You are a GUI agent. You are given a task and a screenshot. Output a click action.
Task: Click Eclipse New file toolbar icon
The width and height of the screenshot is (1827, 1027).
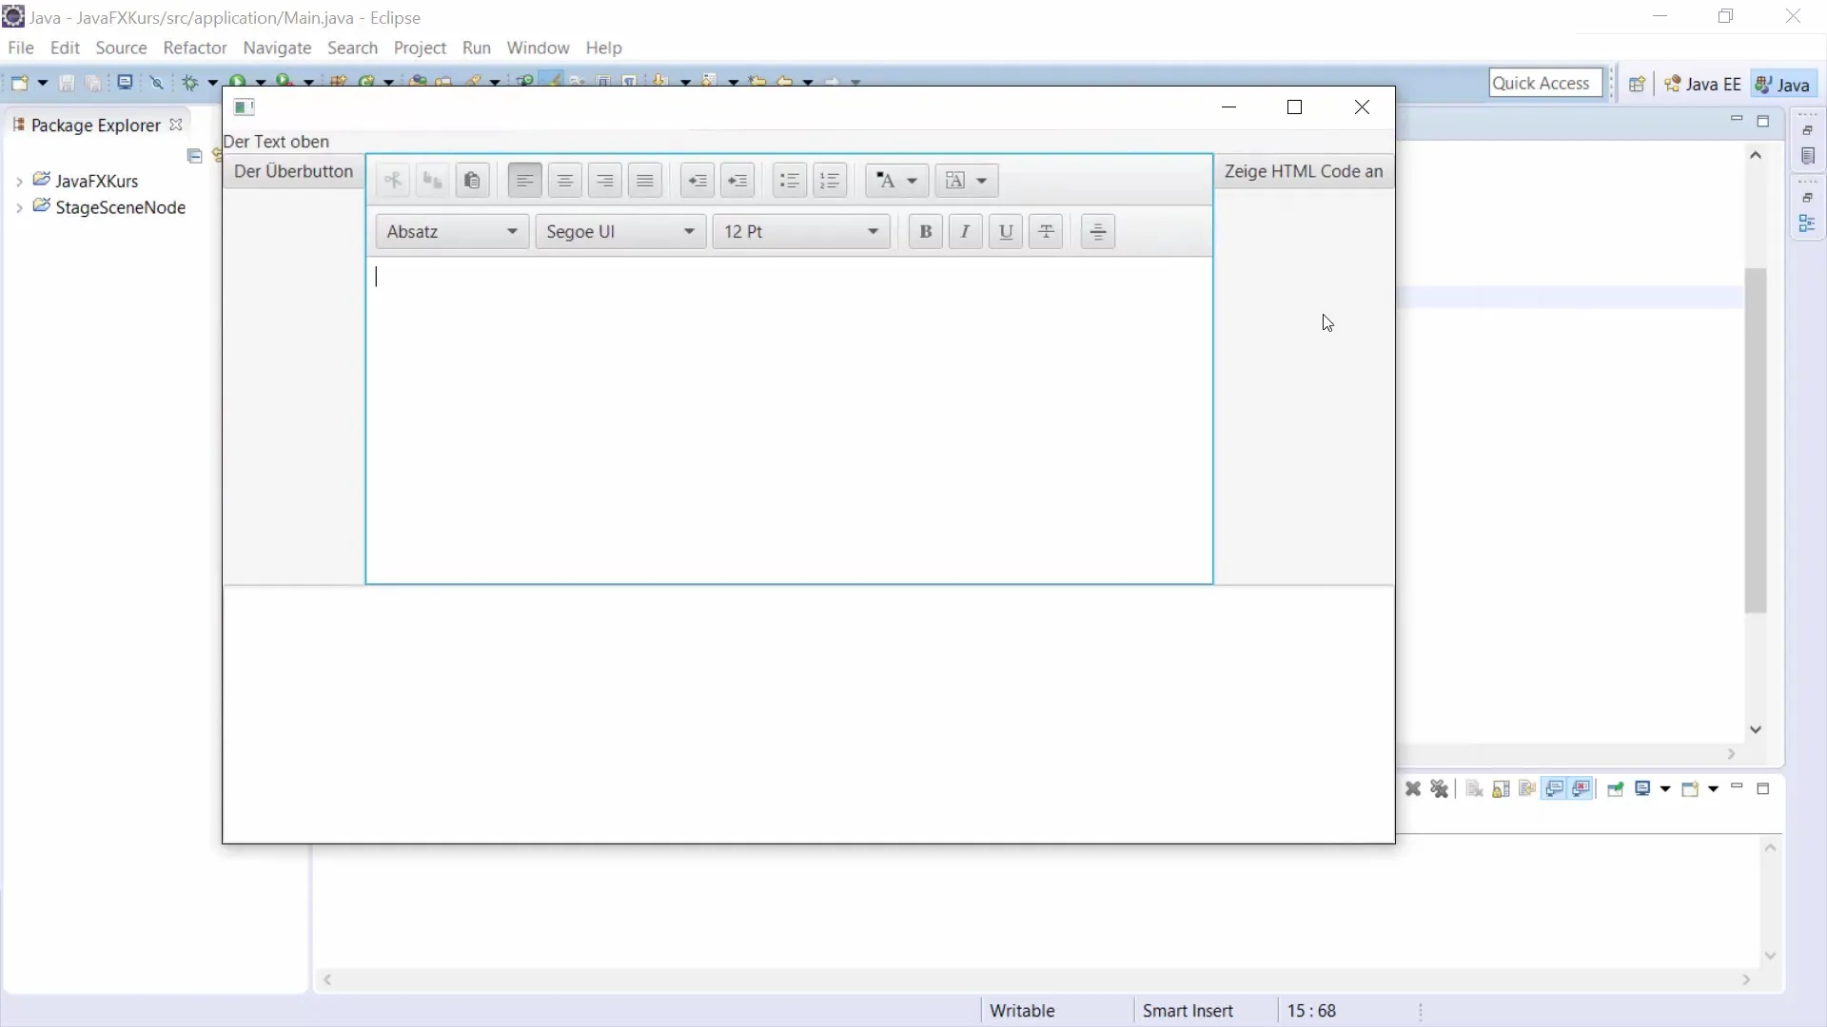[x=19, y=83]
